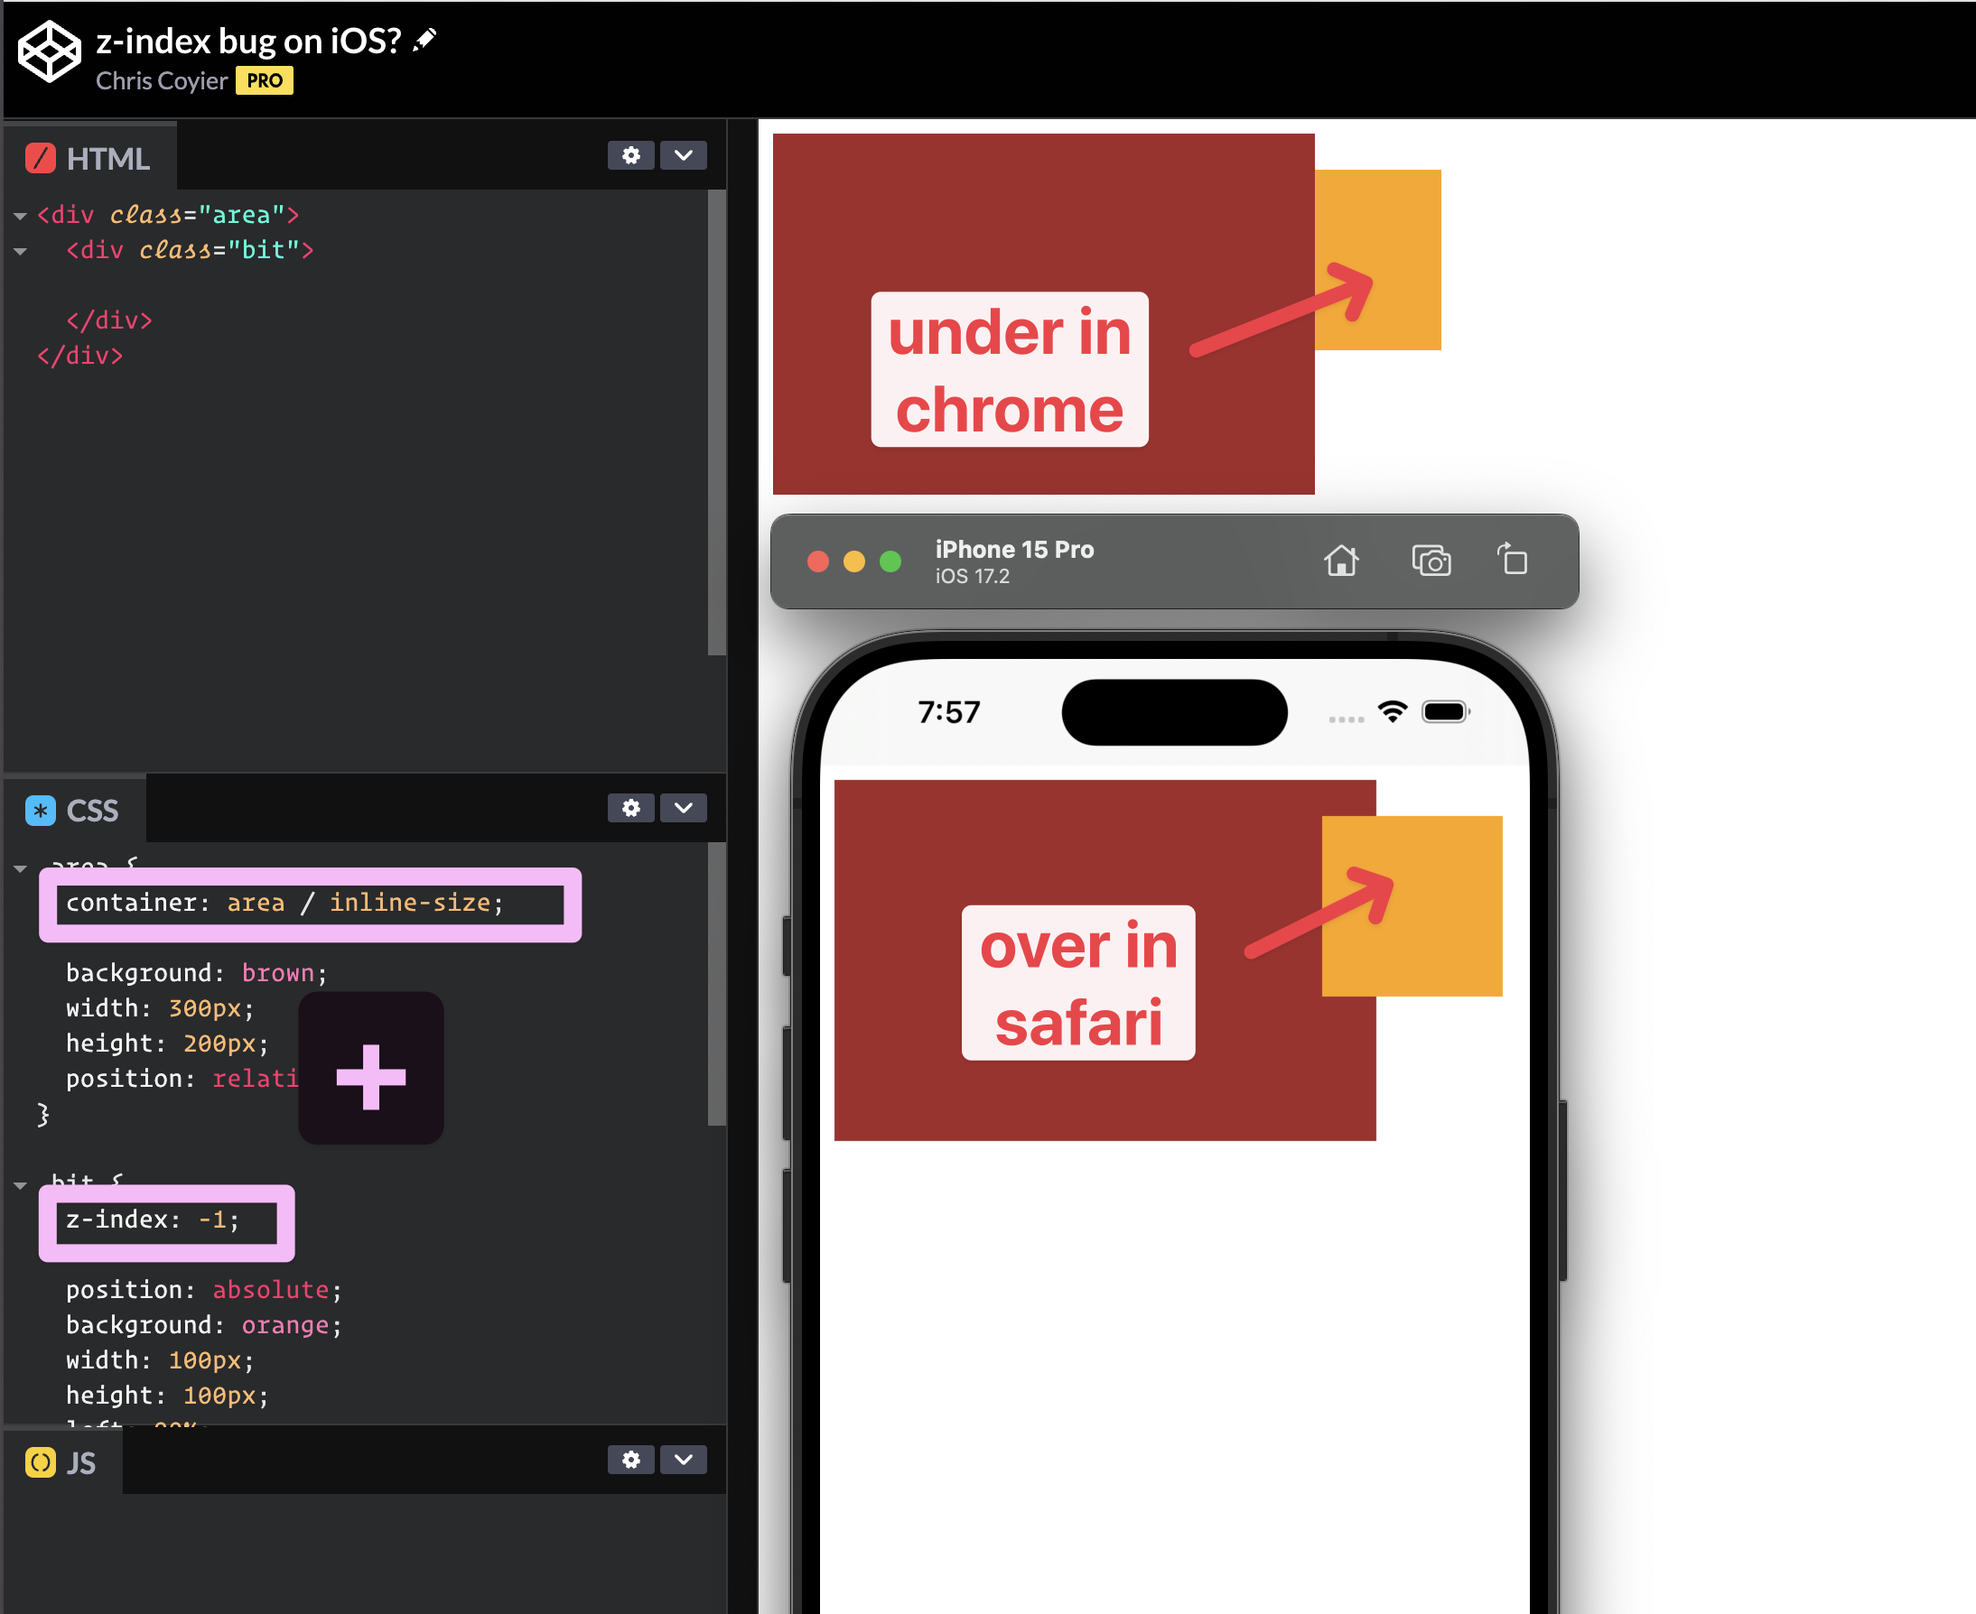Open HTML editor settings gear
The image size is (1976, 1614).
click(631, 155)
